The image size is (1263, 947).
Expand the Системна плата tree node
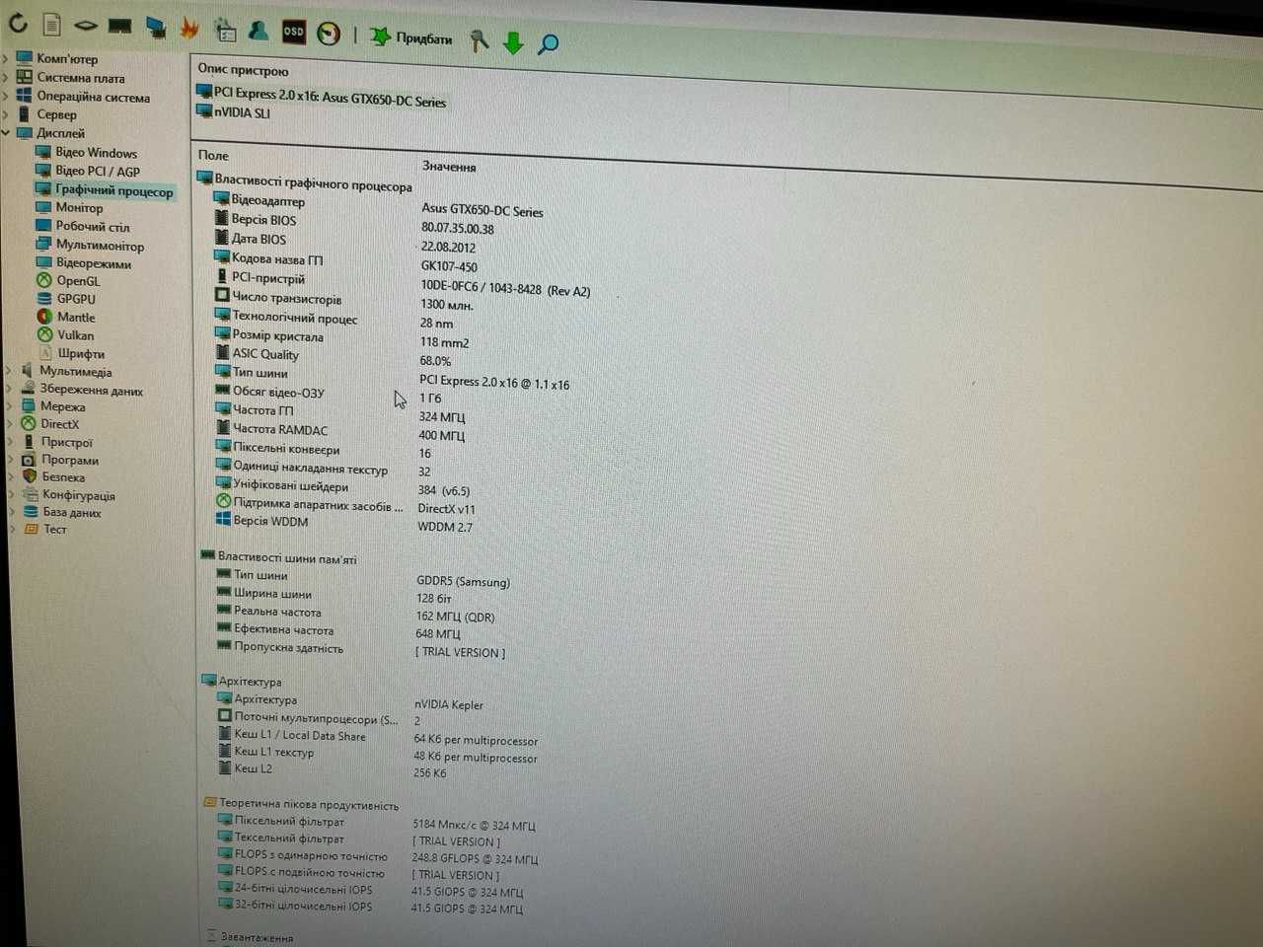pyautogui.click(x=6, y=77)
